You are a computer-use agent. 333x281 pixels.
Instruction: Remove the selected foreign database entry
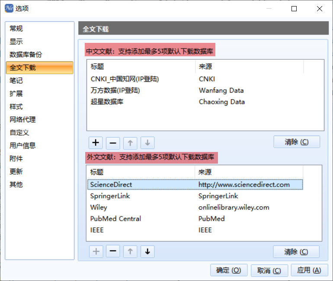coord(113,252)
